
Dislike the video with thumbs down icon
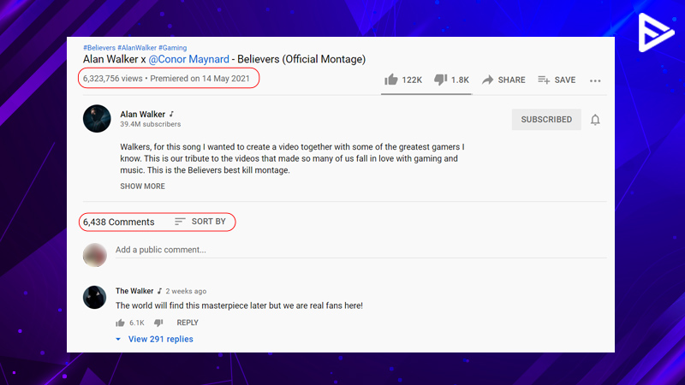click(440, 80)
